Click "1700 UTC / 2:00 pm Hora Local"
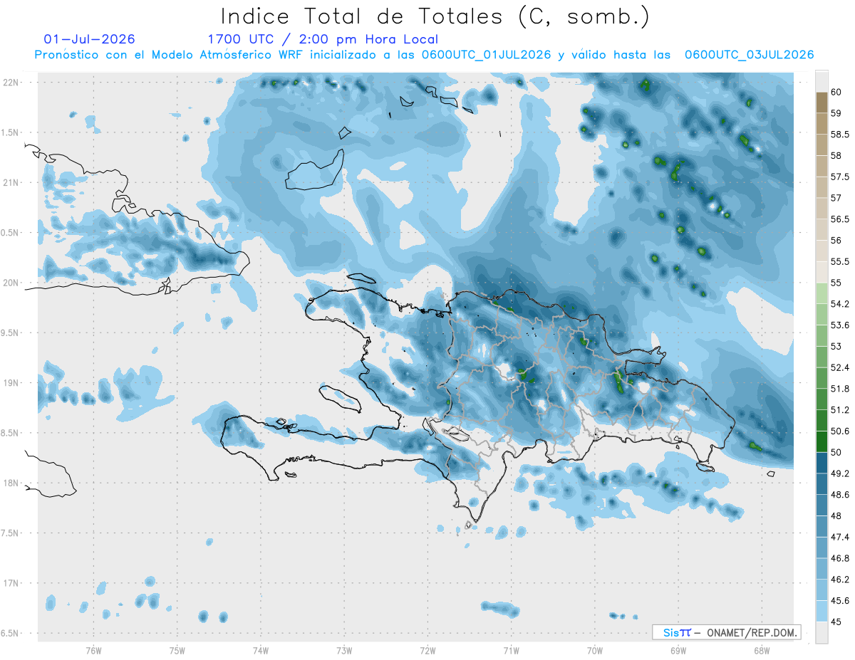Viewport: 855px width, 660px height. pyautogui.click(x=323, y=40)
